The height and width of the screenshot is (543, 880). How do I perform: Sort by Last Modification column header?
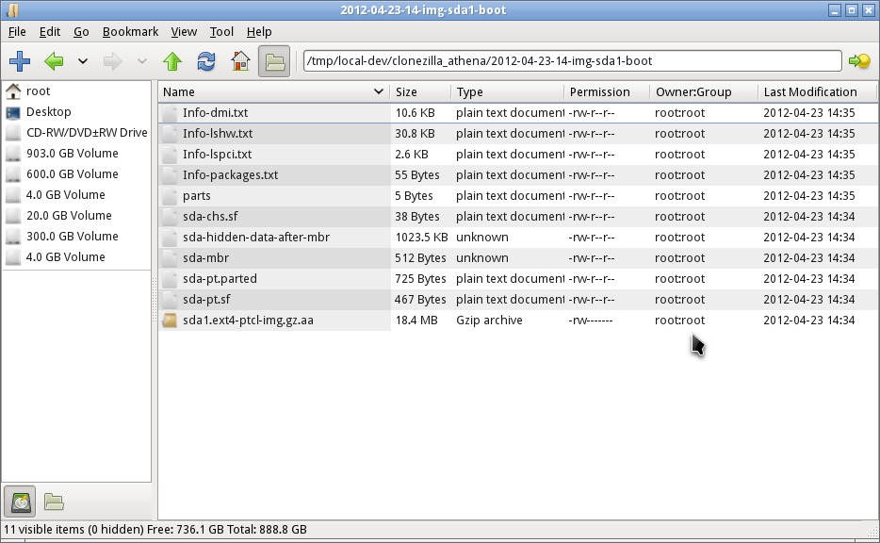[x=810, y=91]
